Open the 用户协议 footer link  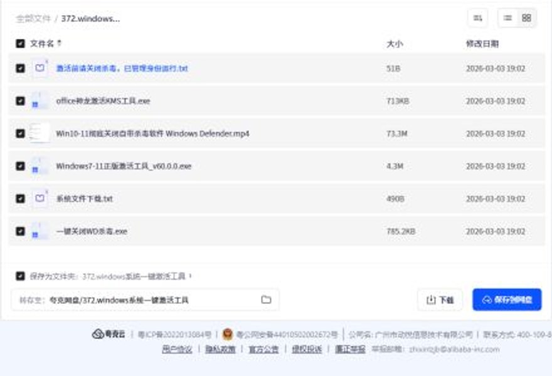(x=177, y=349)
